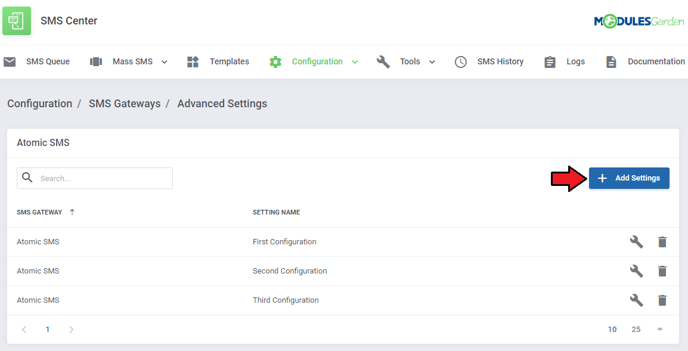Expand the Configuration dropdown chevron
The height and width of the screenshot is (351, 688).
pos(355,62)
